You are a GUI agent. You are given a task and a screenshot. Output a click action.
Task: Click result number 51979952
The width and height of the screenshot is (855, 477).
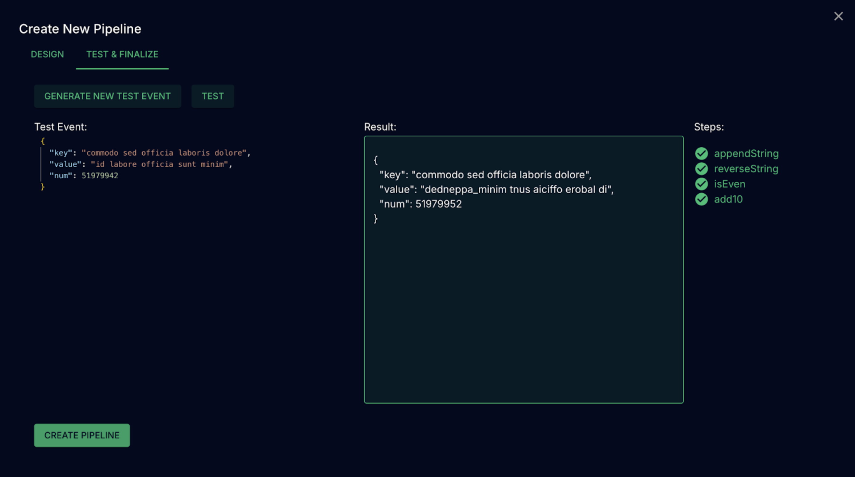(x=438, y=204)
